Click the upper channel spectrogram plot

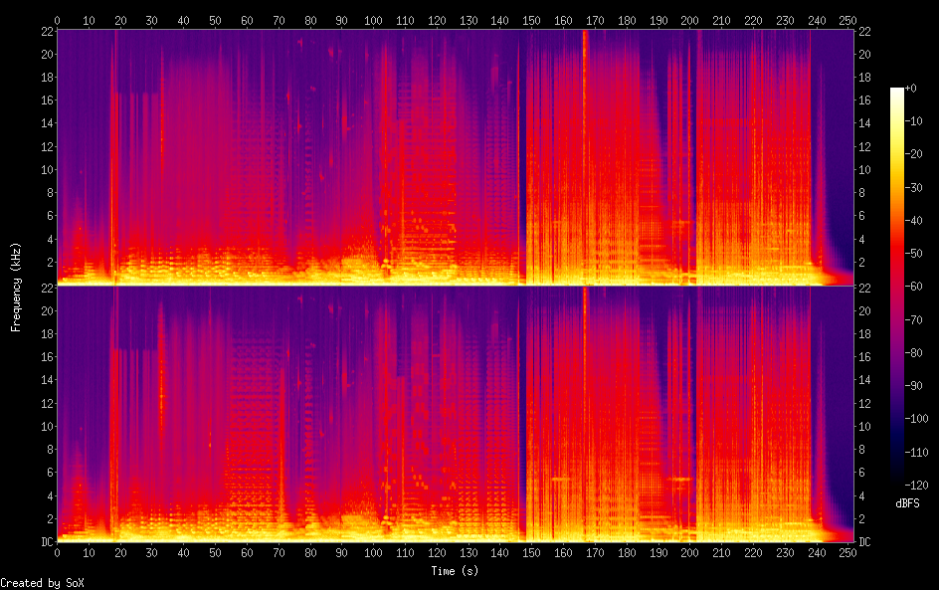456,156
